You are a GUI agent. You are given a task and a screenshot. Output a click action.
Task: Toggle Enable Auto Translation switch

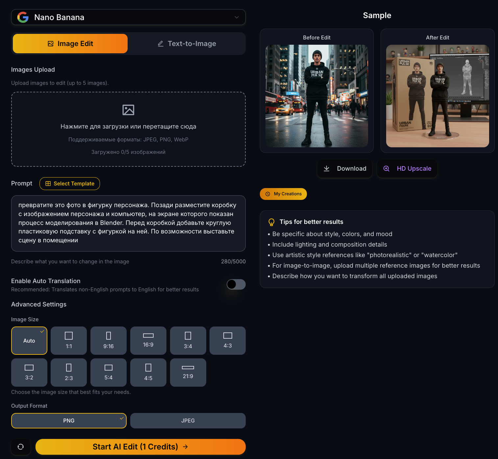236,284
